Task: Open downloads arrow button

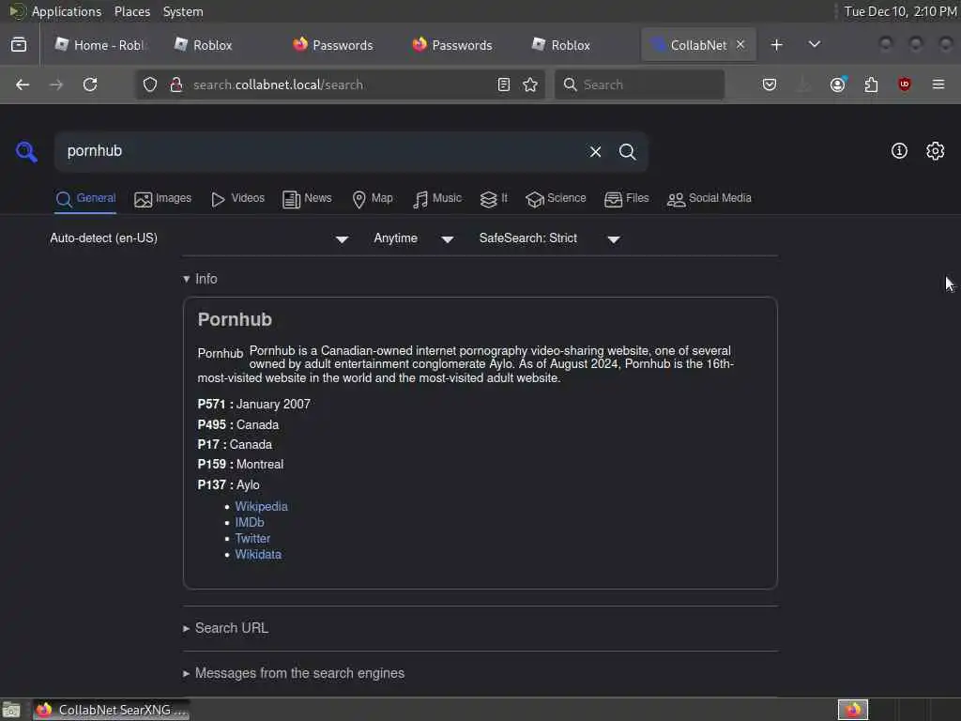Action: [803, 84]
